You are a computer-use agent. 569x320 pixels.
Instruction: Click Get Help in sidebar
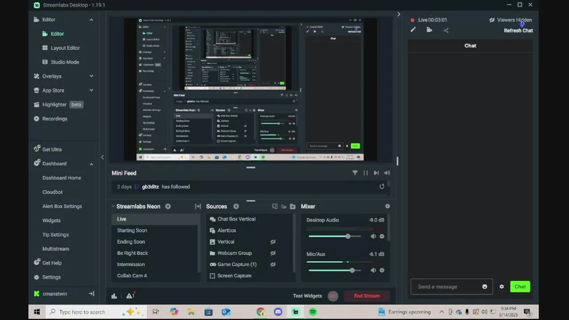point(52,263)
